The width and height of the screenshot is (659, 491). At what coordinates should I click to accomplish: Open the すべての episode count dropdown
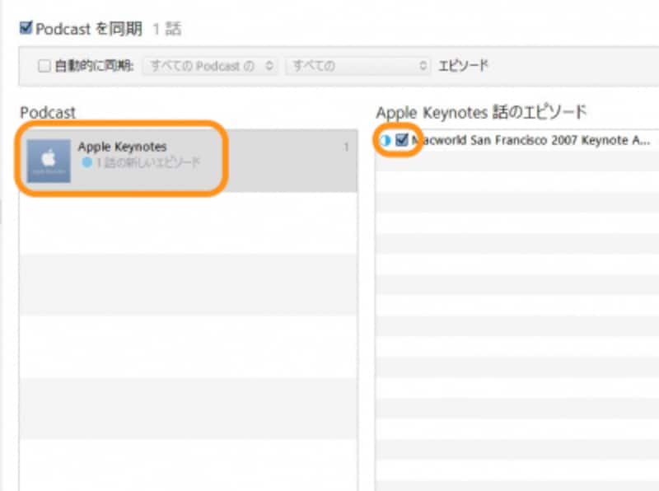click(x=358, y=66)
